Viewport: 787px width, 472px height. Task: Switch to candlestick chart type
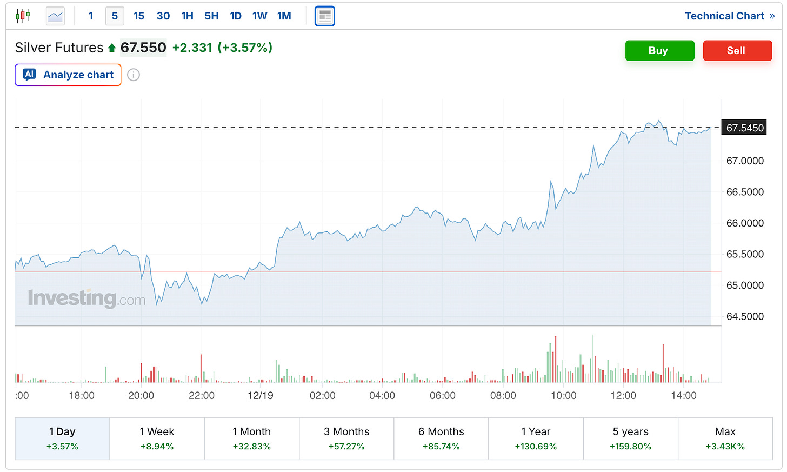pyautogui.click(x=23, y=16)
